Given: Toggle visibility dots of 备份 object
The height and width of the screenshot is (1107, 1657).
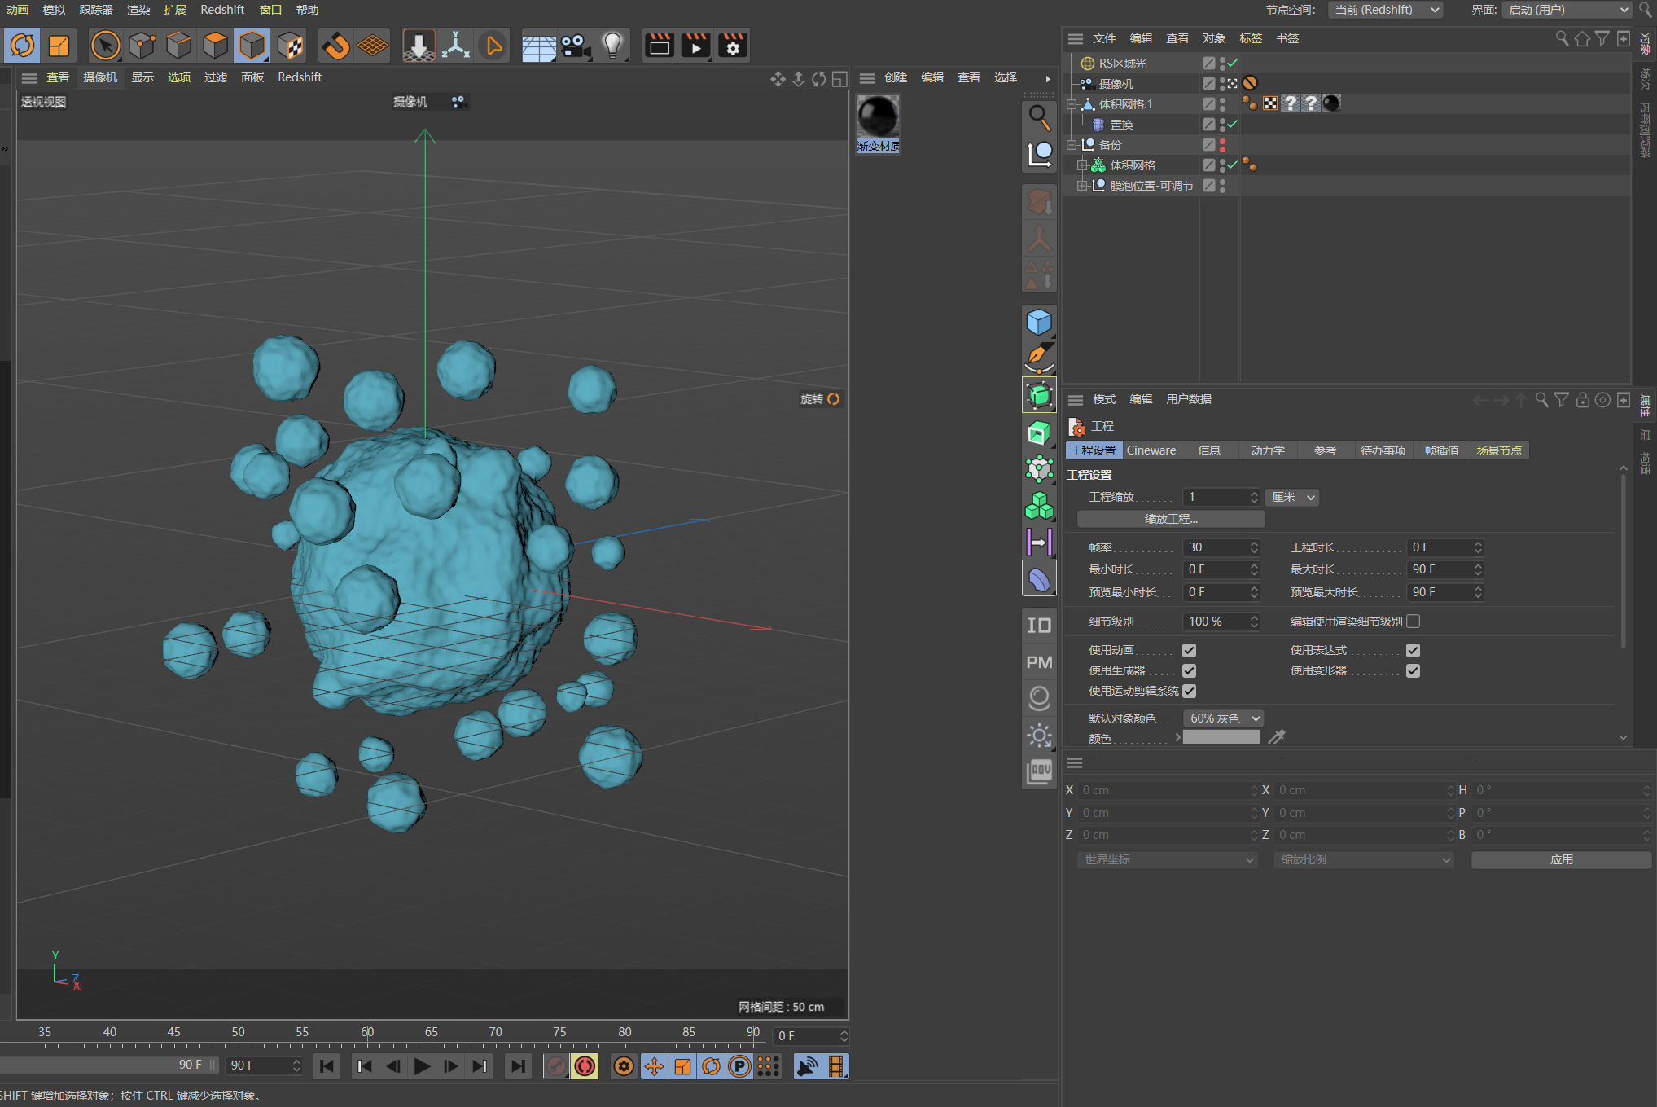Looking at the screenshot, I should pyautogui.click(x=1222, y=145).
